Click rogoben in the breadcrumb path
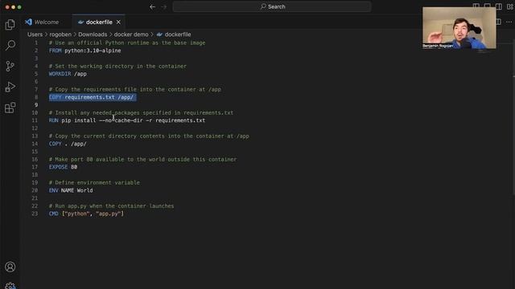 coord(60,35)
